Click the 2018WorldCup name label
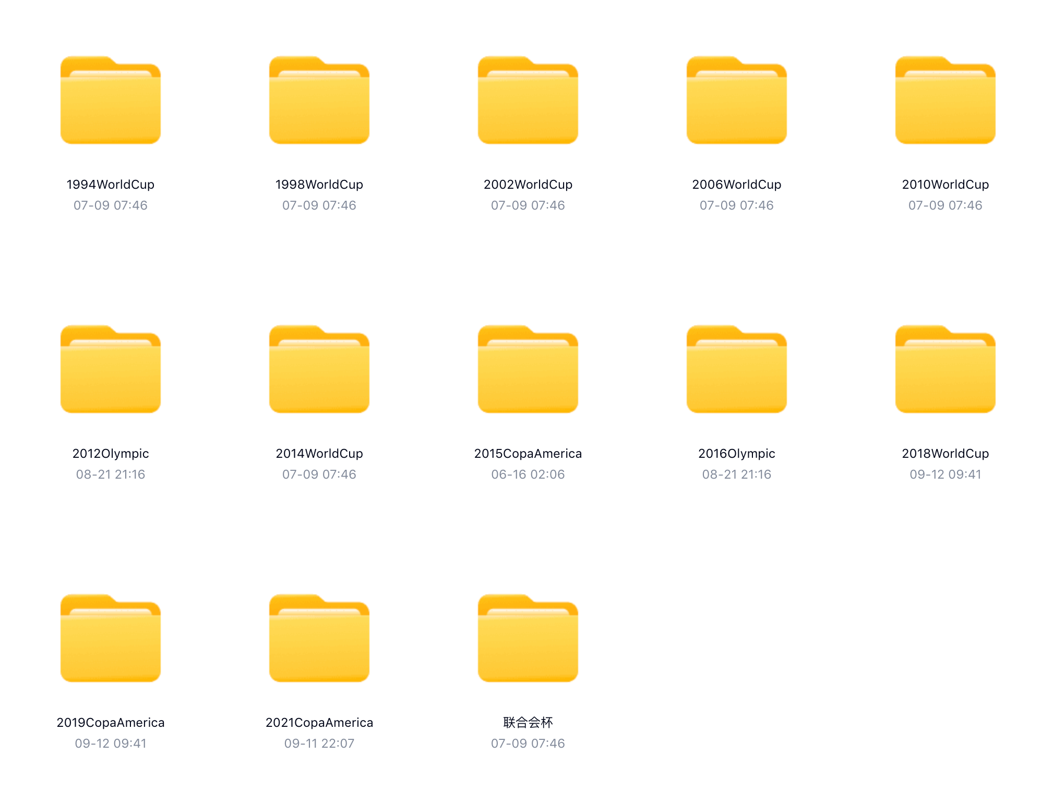Screen dimensions: 1053x804 pyautogui.click(x=946, y=454)
